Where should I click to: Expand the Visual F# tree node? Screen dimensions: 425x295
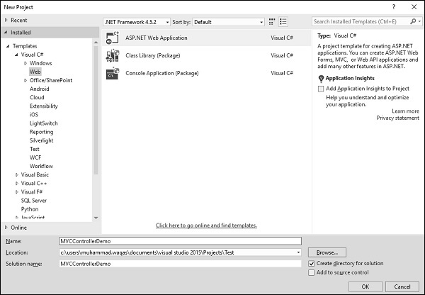(17, 192)
